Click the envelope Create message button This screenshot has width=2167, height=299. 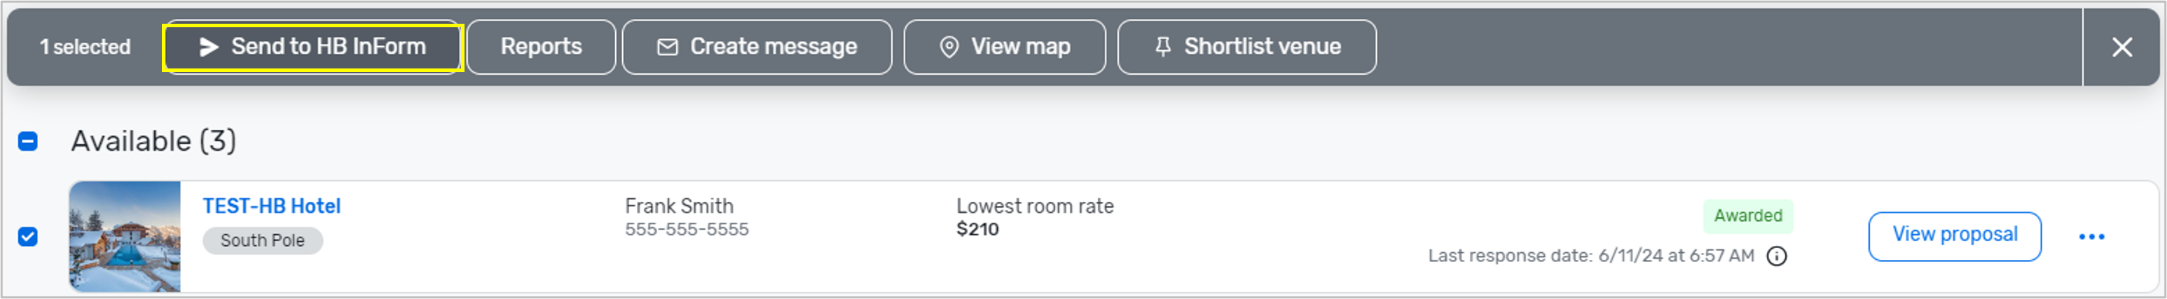pyautogui.click(x=756, y=47)
